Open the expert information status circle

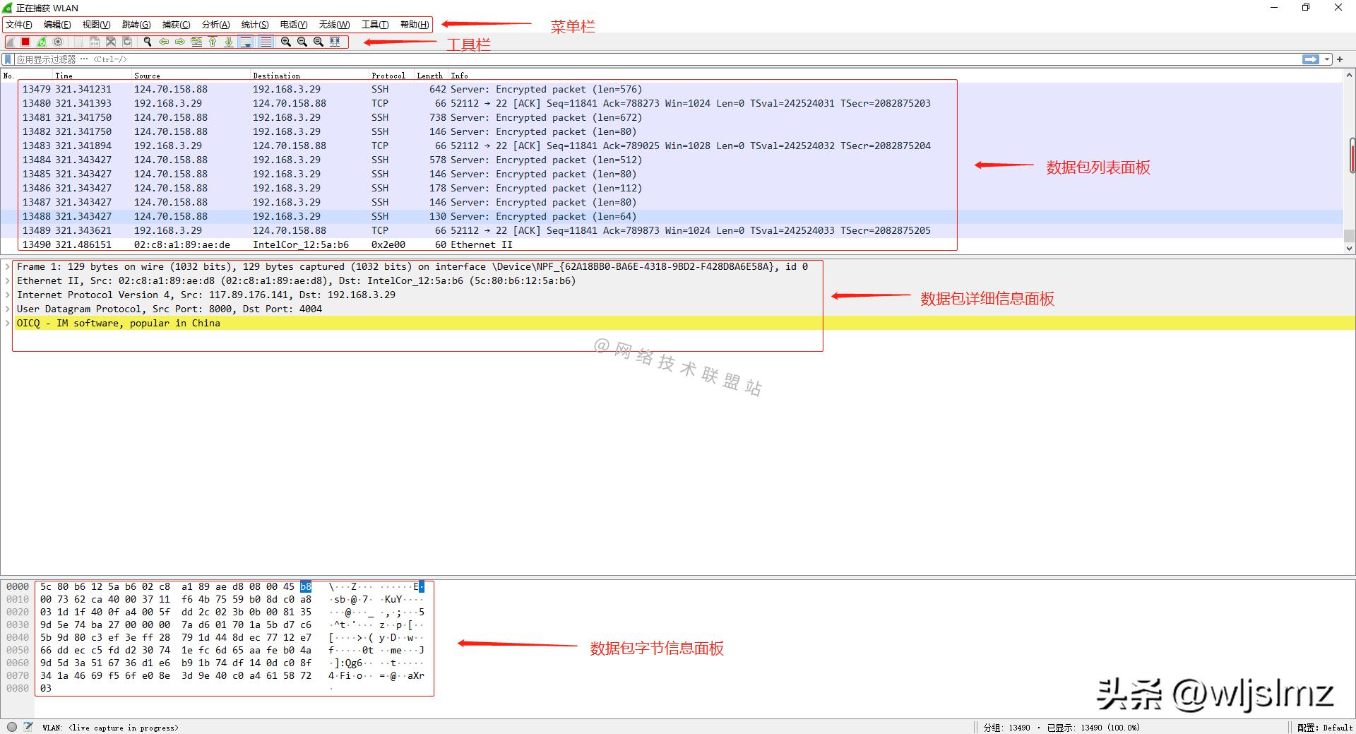pos(12,727)
